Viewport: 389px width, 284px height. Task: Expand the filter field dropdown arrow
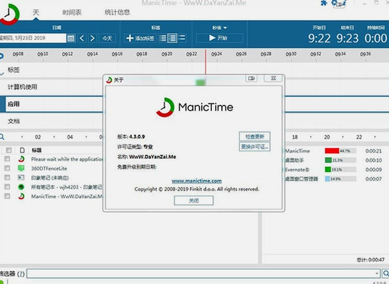click(x=377, y=274)
